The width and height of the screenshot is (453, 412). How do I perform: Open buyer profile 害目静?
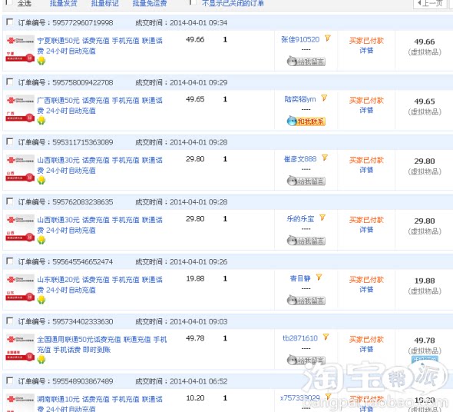pos(300,278)
